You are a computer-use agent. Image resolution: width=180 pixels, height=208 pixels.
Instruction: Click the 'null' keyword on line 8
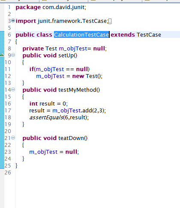pyautogui.click(x=99, y=49)
